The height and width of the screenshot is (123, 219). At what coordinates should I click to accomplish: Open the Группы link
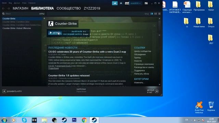tap(137, 58)
